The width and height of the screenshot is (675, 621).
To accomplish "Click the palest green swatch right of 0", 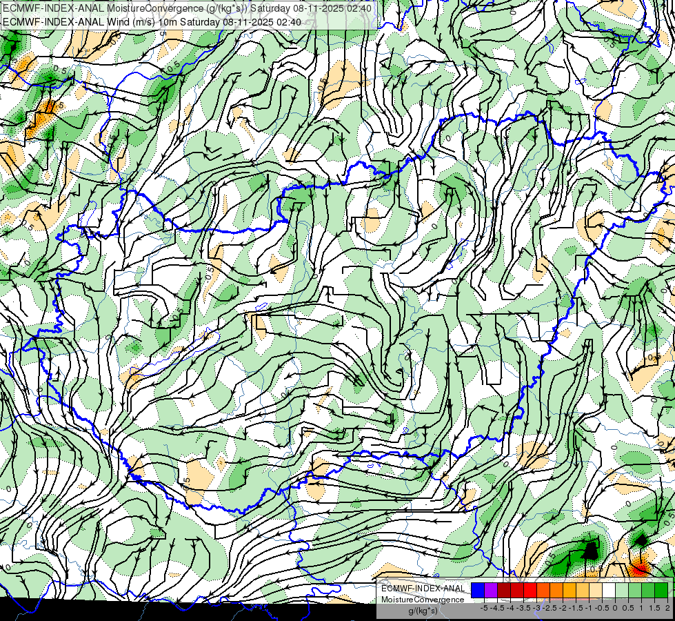I will (x=622, y=591).
